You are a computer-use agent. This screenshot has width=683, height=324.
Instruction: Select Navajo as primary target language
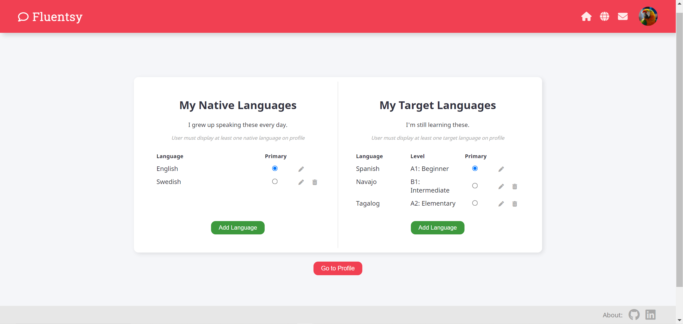(475, 186)
